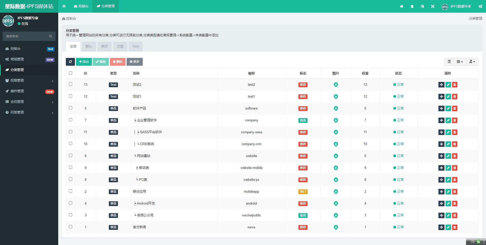Viewport: 486px width, 245px height.
Task: Switch to the 默认 tab
Action: [89, 47]
